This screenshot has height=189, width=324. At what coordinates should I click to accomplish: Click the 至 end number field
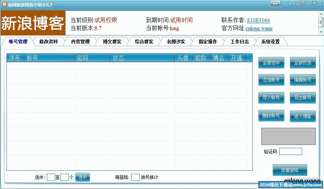[64, 177]
